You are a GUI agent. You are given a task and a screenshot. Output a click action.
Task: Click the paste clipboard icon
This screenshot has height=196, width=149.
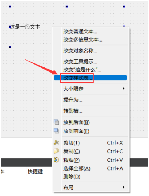(x=56, y=160)
